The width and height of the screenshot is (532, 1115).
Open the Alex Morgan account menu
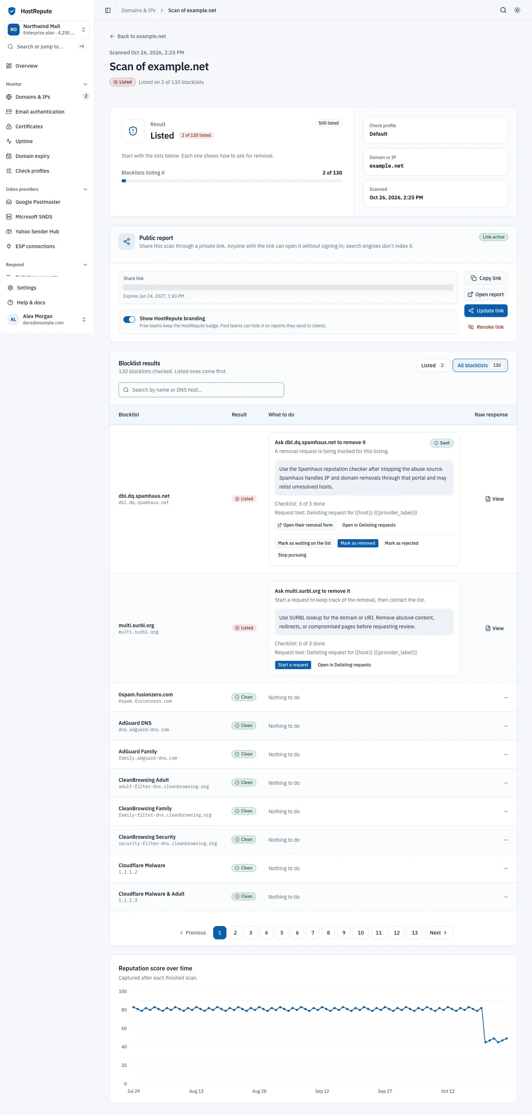(x=47, y=320)
